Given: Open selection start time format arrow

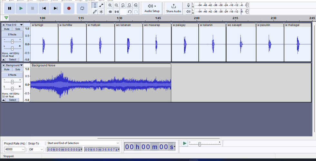Looking at the screenshot, I should pos(81,149).
